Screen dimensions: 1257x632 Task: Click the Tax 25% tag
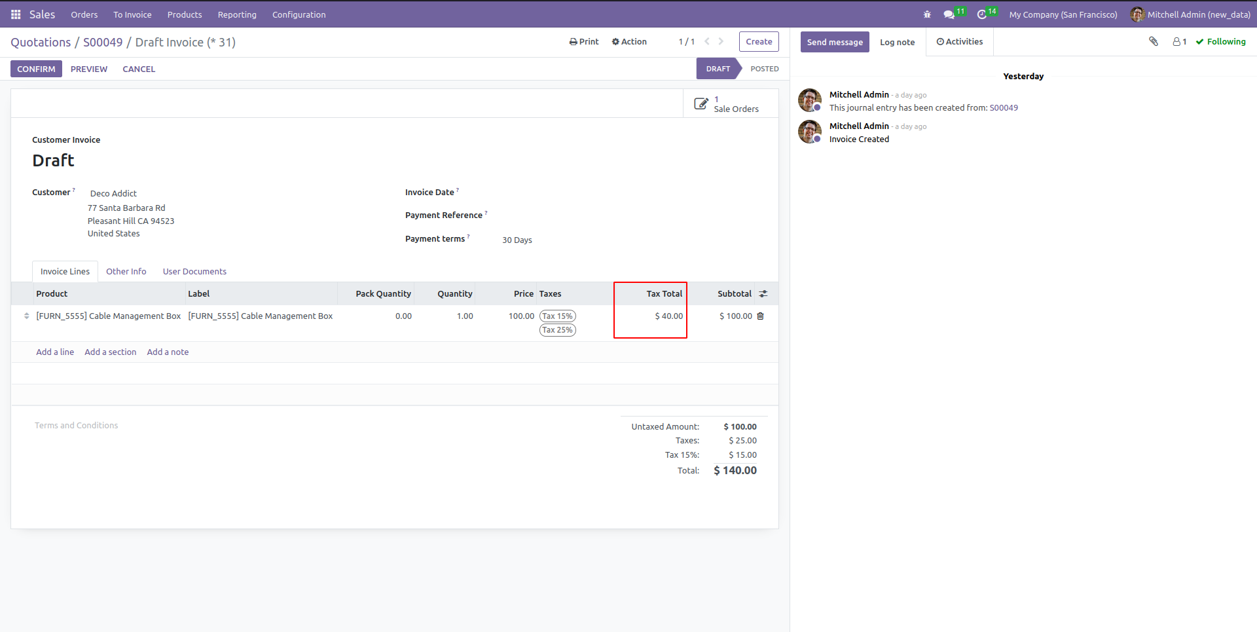point(558,330)
